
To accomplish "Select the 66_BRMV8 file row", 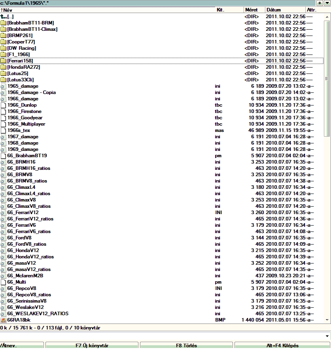I will (162, 175).
